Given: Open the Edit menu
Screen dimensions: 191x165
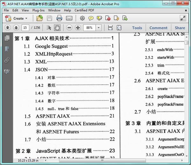Looking at the screenshot, I should point(15,10).
